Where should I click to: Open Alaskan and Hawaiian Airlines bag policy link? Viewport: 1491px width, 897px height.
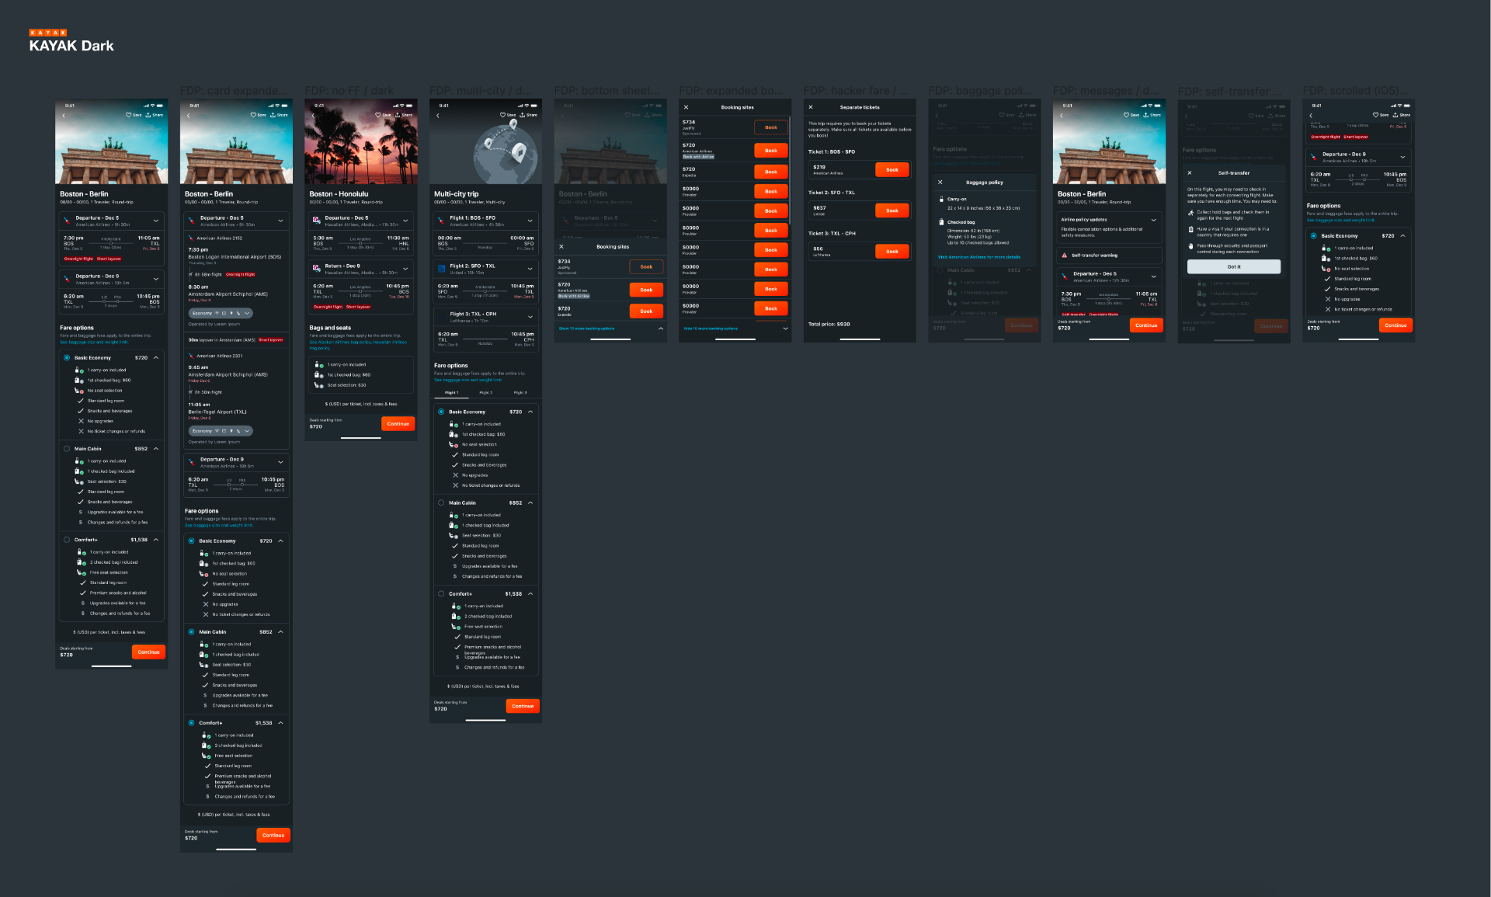coord(357,345)
